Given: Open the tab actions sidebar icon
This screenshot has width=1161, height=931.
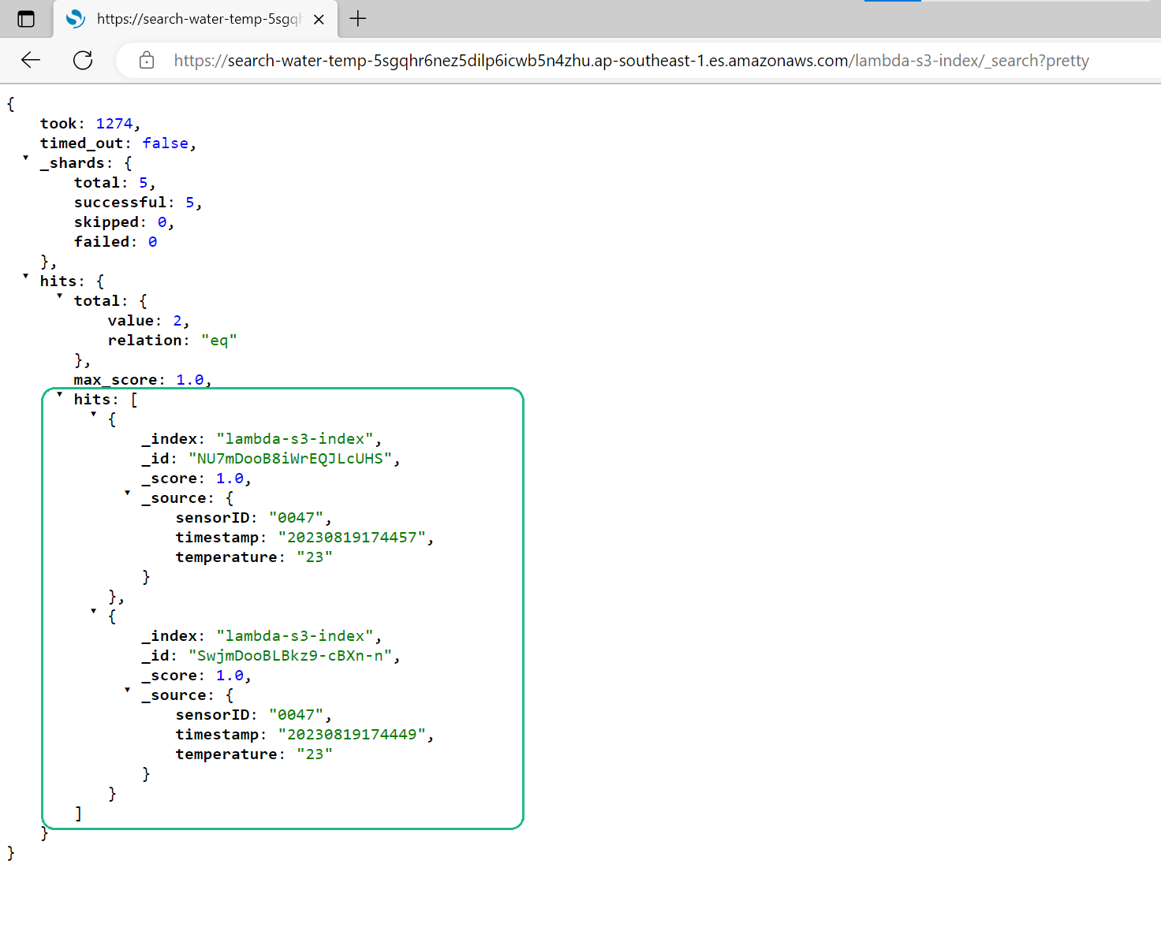Looking at the screenshot, I should point(26,19).
